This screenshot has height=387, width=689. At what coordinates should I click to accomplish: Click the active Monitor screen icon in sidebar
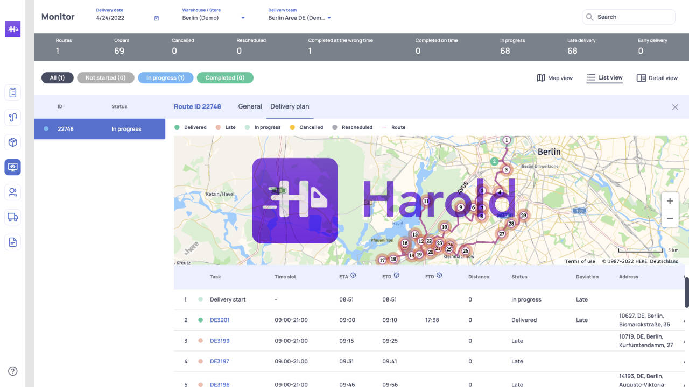point(12,167)
